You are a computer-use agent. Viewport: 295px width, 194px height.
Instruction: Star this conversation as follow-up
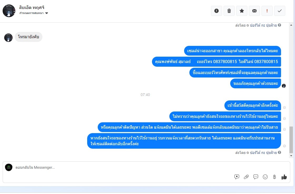pyautogui.click(x=242, y=11)
